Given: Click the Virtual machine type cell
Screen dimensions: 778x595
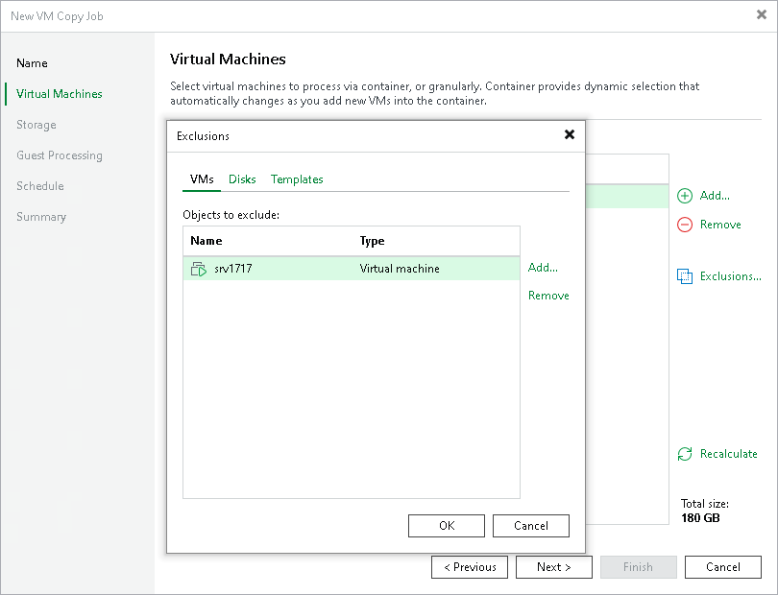Looking at the screenshot, I should [x=400, y=269].
